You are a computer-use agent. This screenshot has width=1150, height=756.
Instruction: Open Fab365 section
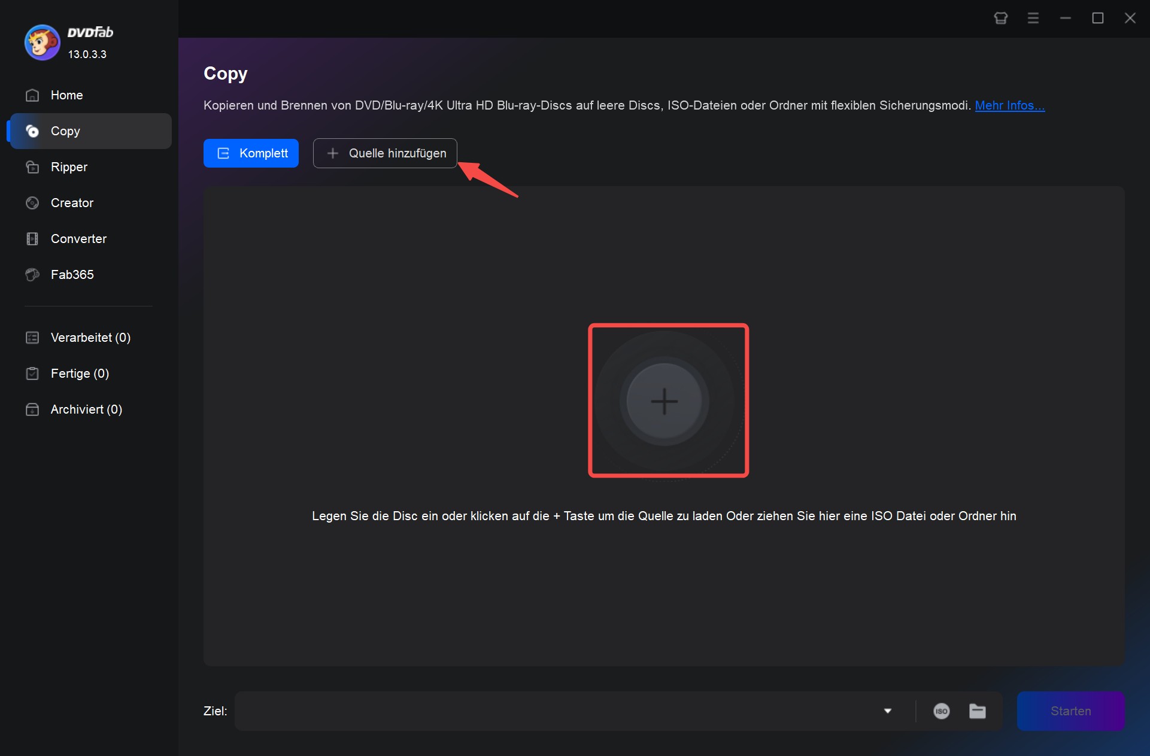[x=72, y=274]
